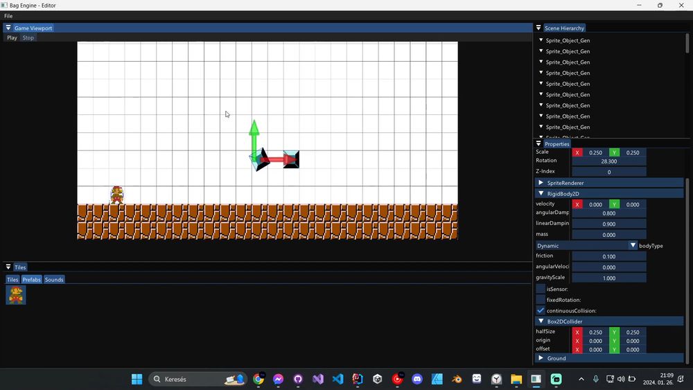Select the Properties panel title tab

pyautogui.click(x=557, y=144)
